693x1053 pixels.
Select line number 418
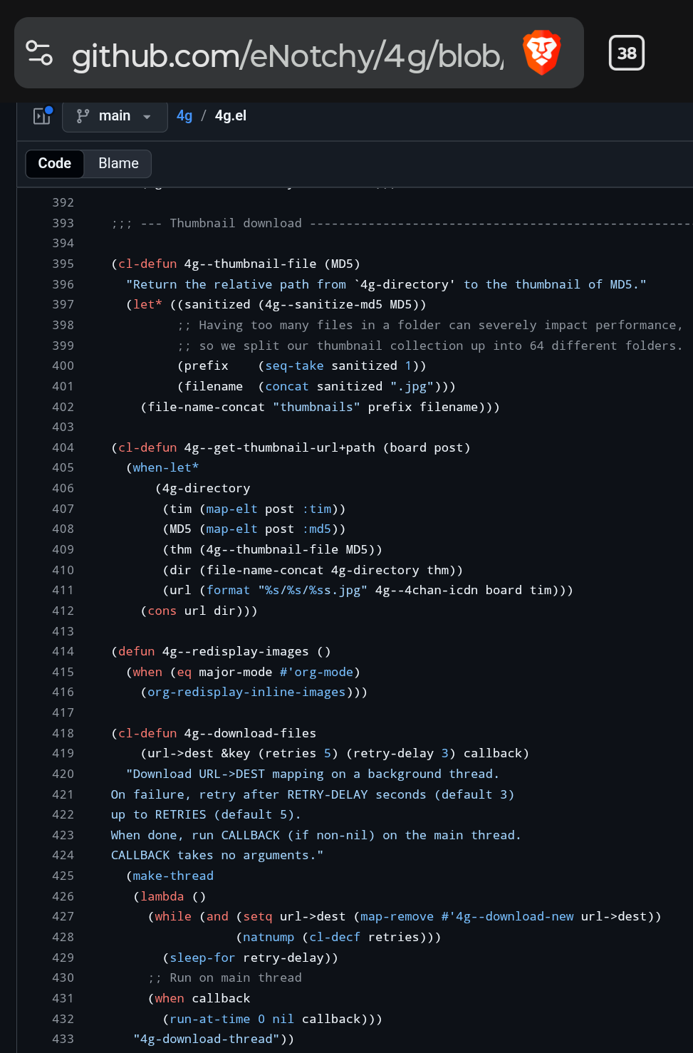point(63,733)
